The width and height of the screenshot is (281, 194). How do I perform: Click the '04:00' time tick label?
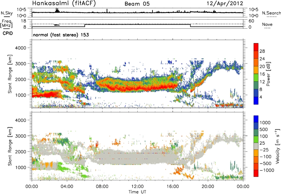pyautogui.click(x=67, y=187)
